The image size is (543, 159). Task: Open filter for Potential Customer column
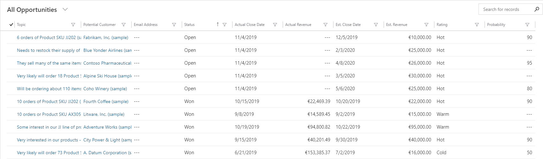[x=124, y=25]
